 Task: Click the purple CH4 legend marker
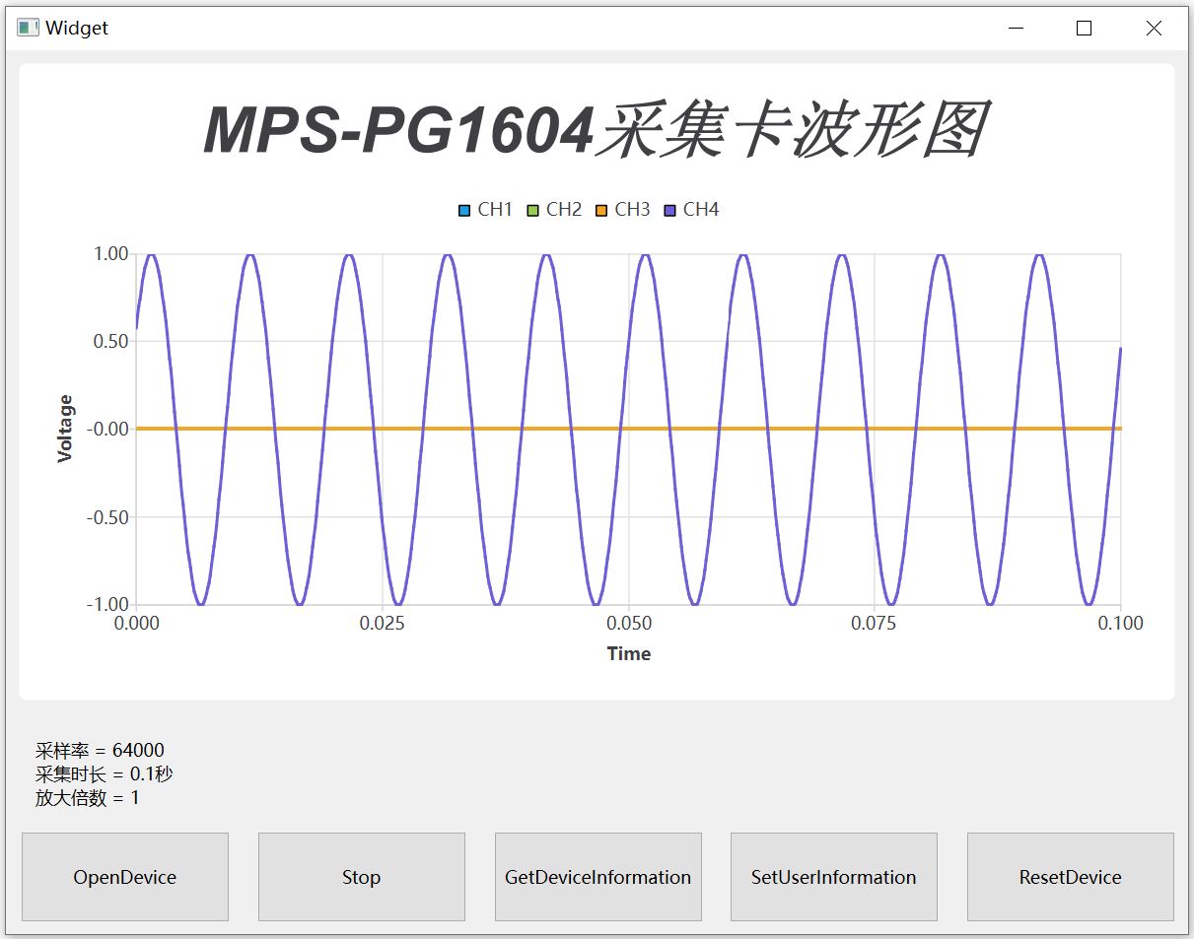coord(670,210)
